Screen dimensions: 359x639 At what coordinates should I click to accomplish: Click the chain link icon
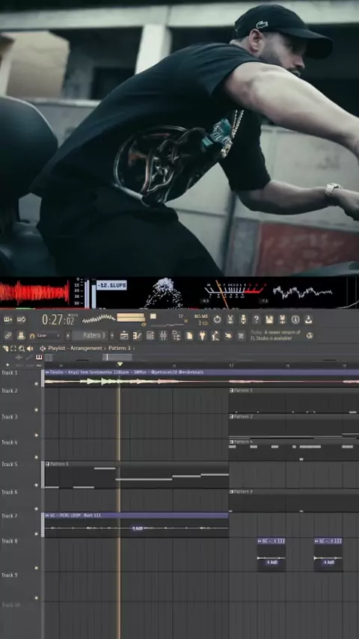click(x=7, y=335)
